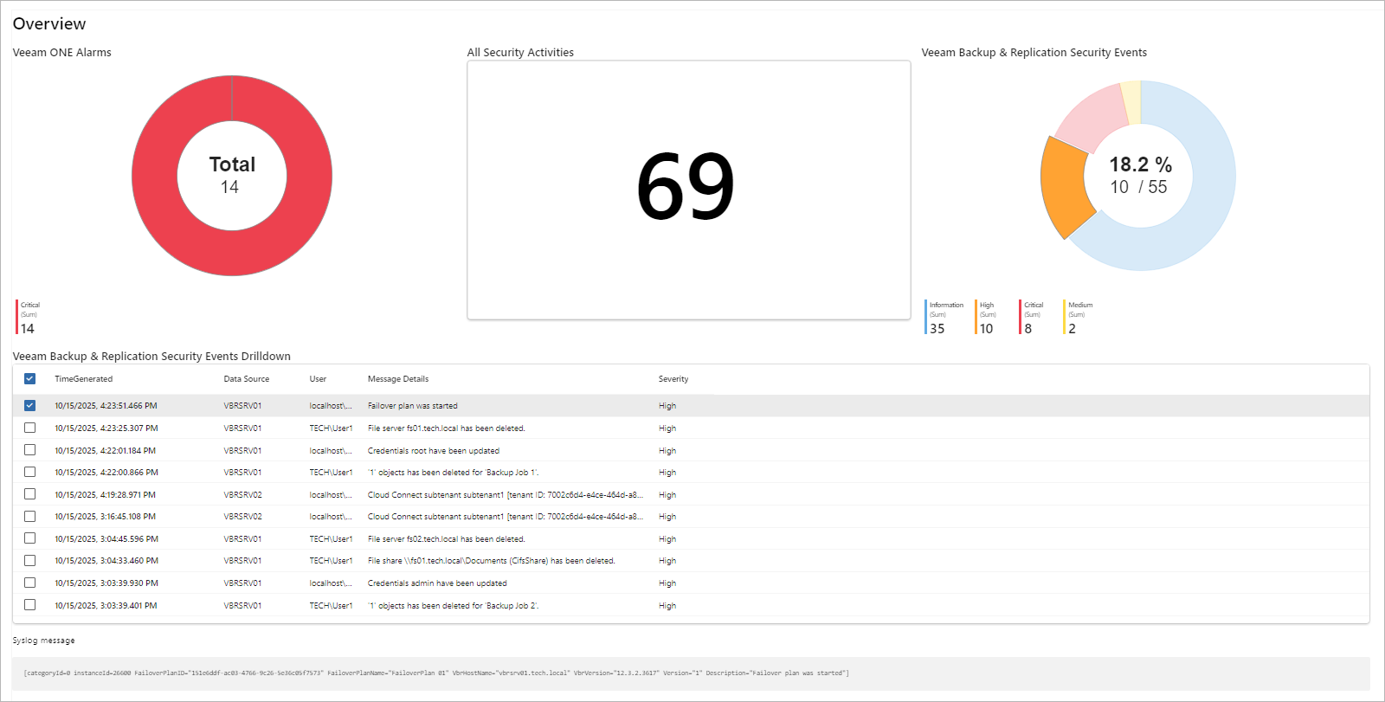This screenshot has height=702, width=1385.
Task: Tick the 'File server fs02.tech.local' row checkbox
Action: [x=29, y=538]
